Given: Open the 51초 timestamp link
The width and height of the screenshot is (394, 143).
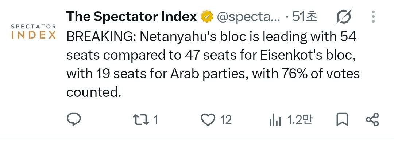Looking at the screenshot, I should pyautogui.click(x=305, y=17).
